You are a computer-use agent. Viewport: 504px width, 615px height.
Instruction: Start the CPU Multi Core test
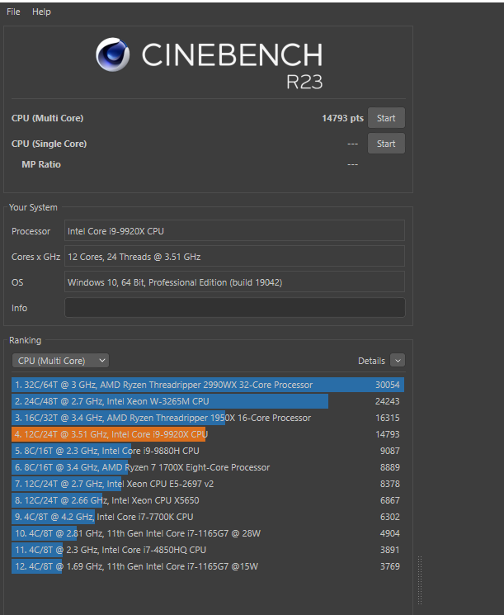pyautogui.click(x=386, y=118)
